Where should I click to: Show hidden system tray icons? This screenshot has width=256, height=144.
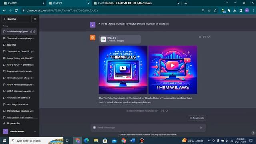[209, 140]
